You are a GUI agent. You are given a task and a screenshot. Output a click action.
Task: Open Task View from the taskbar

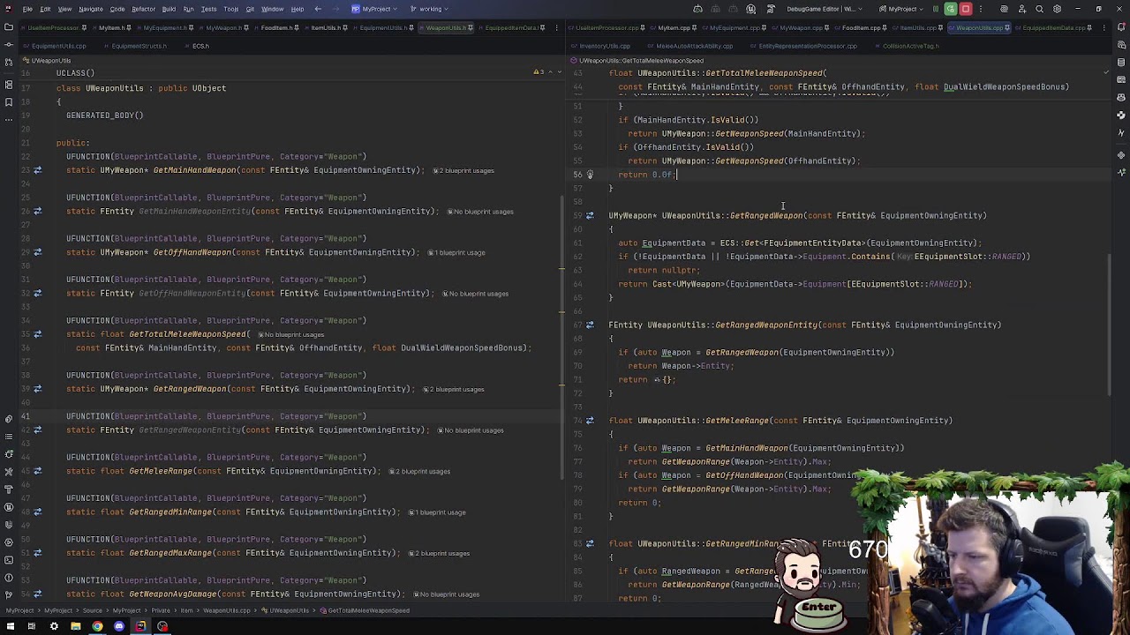coord(32,626)
